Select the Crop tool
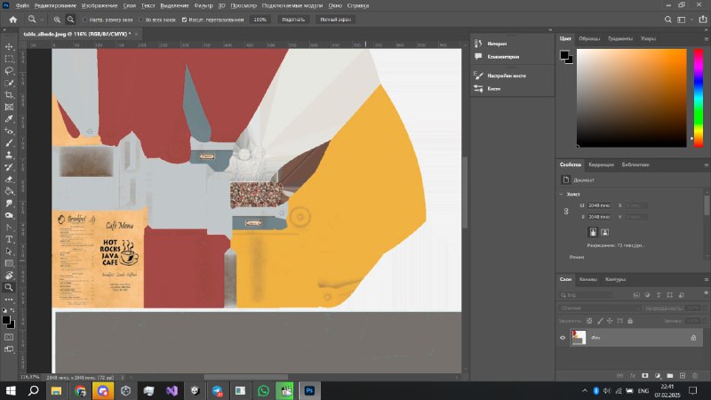The height and width of the screenshot is (400, 711). click(x=9, y=95)
